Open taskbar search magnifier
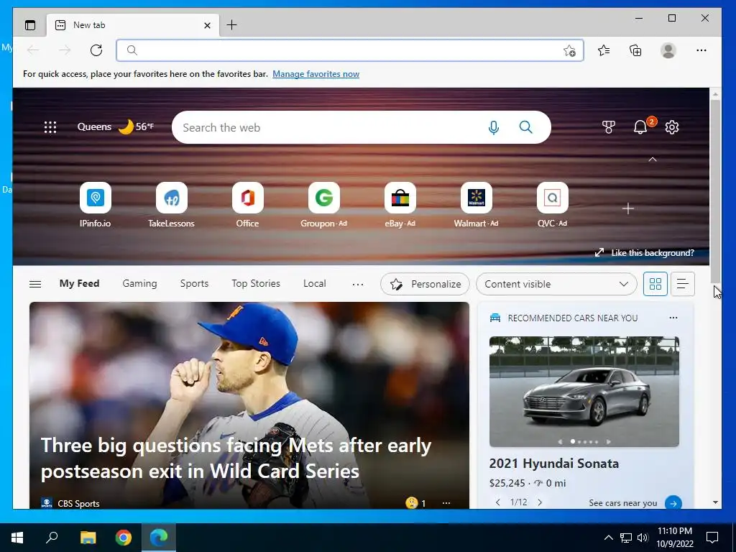The height and width of the screenshot is (552, 736). (52, 538)
